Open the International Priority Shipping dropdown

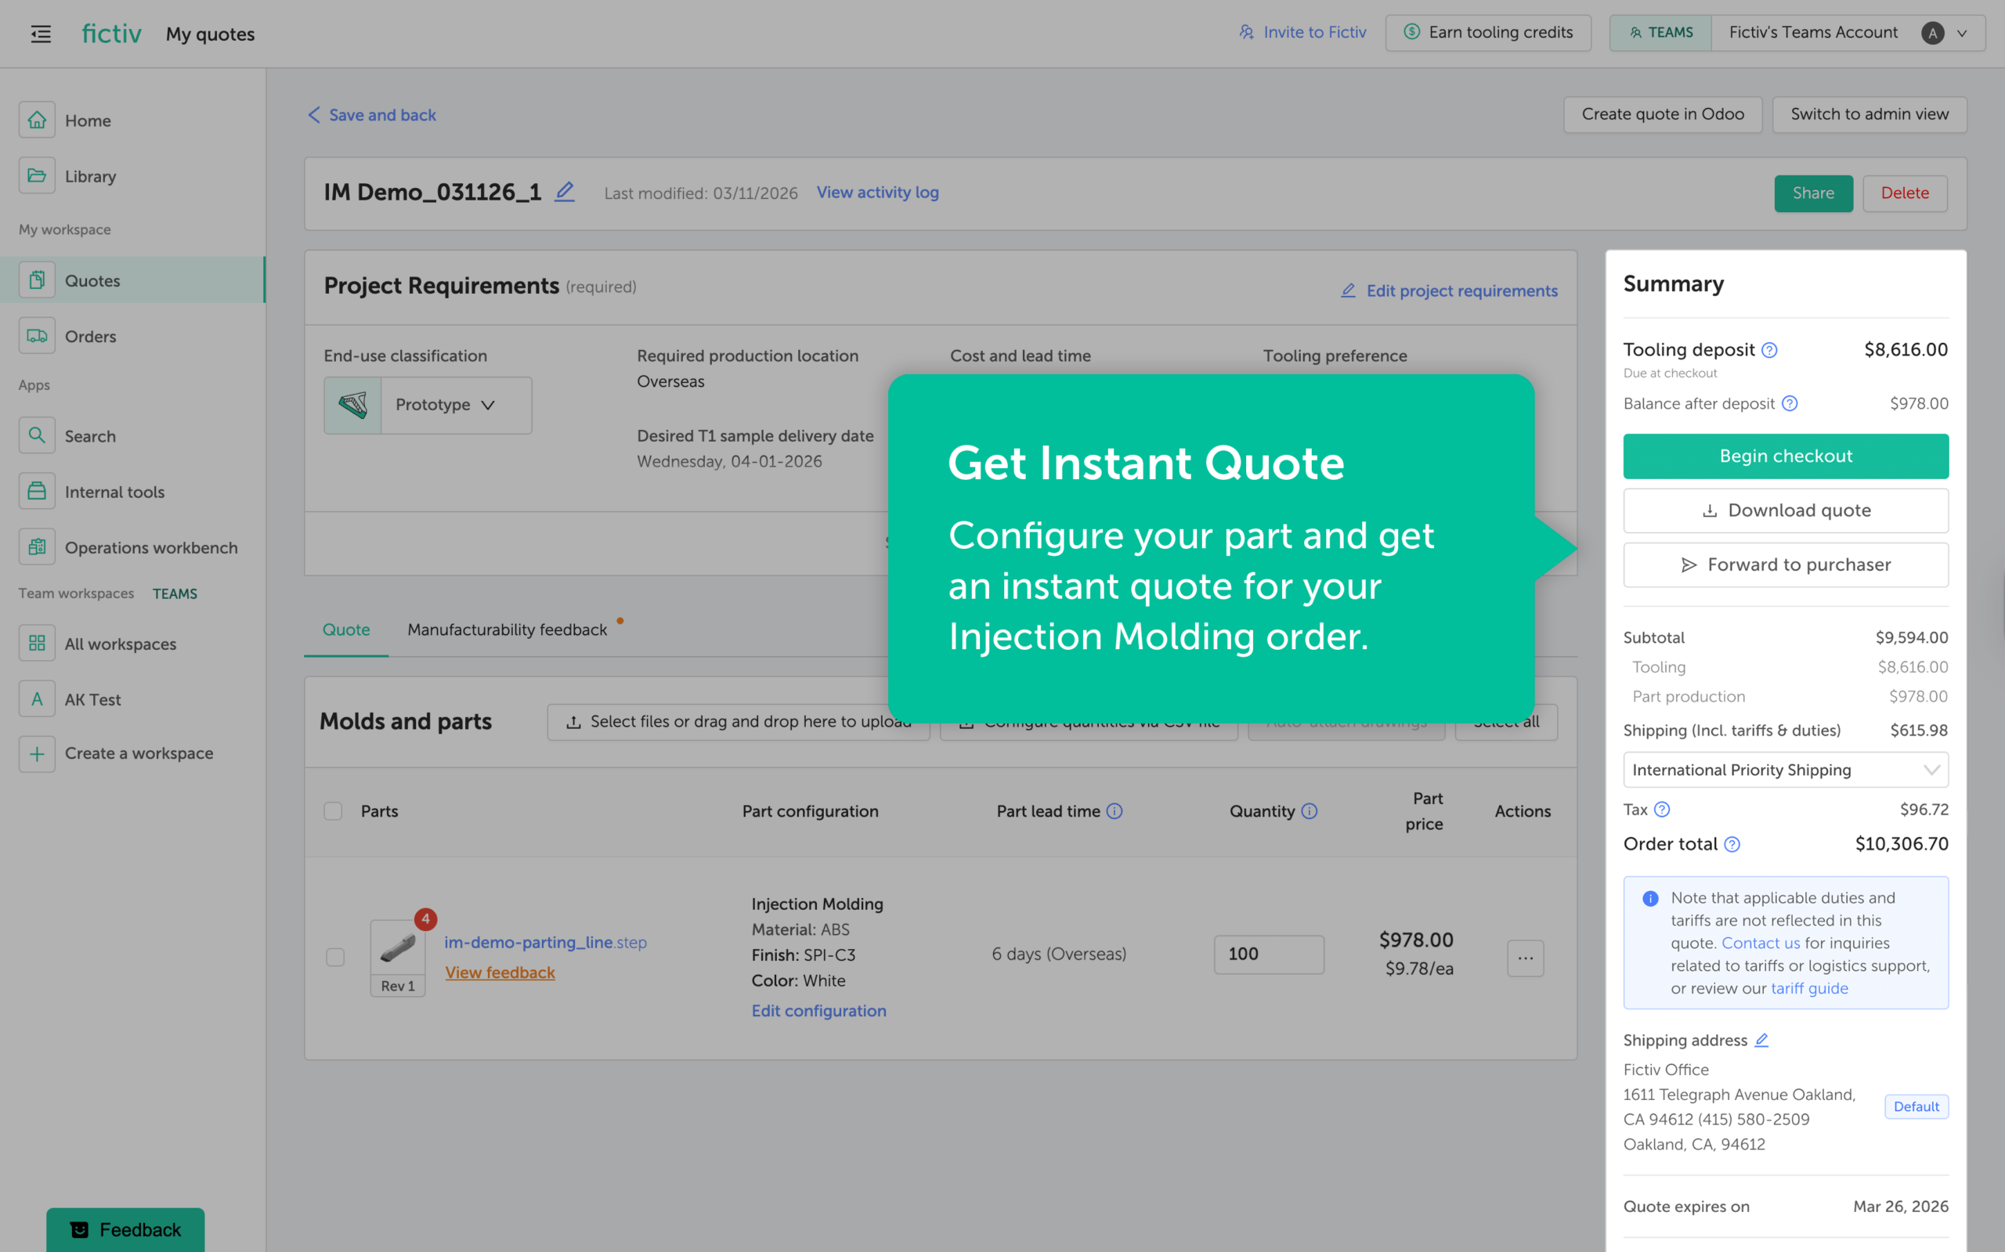tap(1785, 769)
